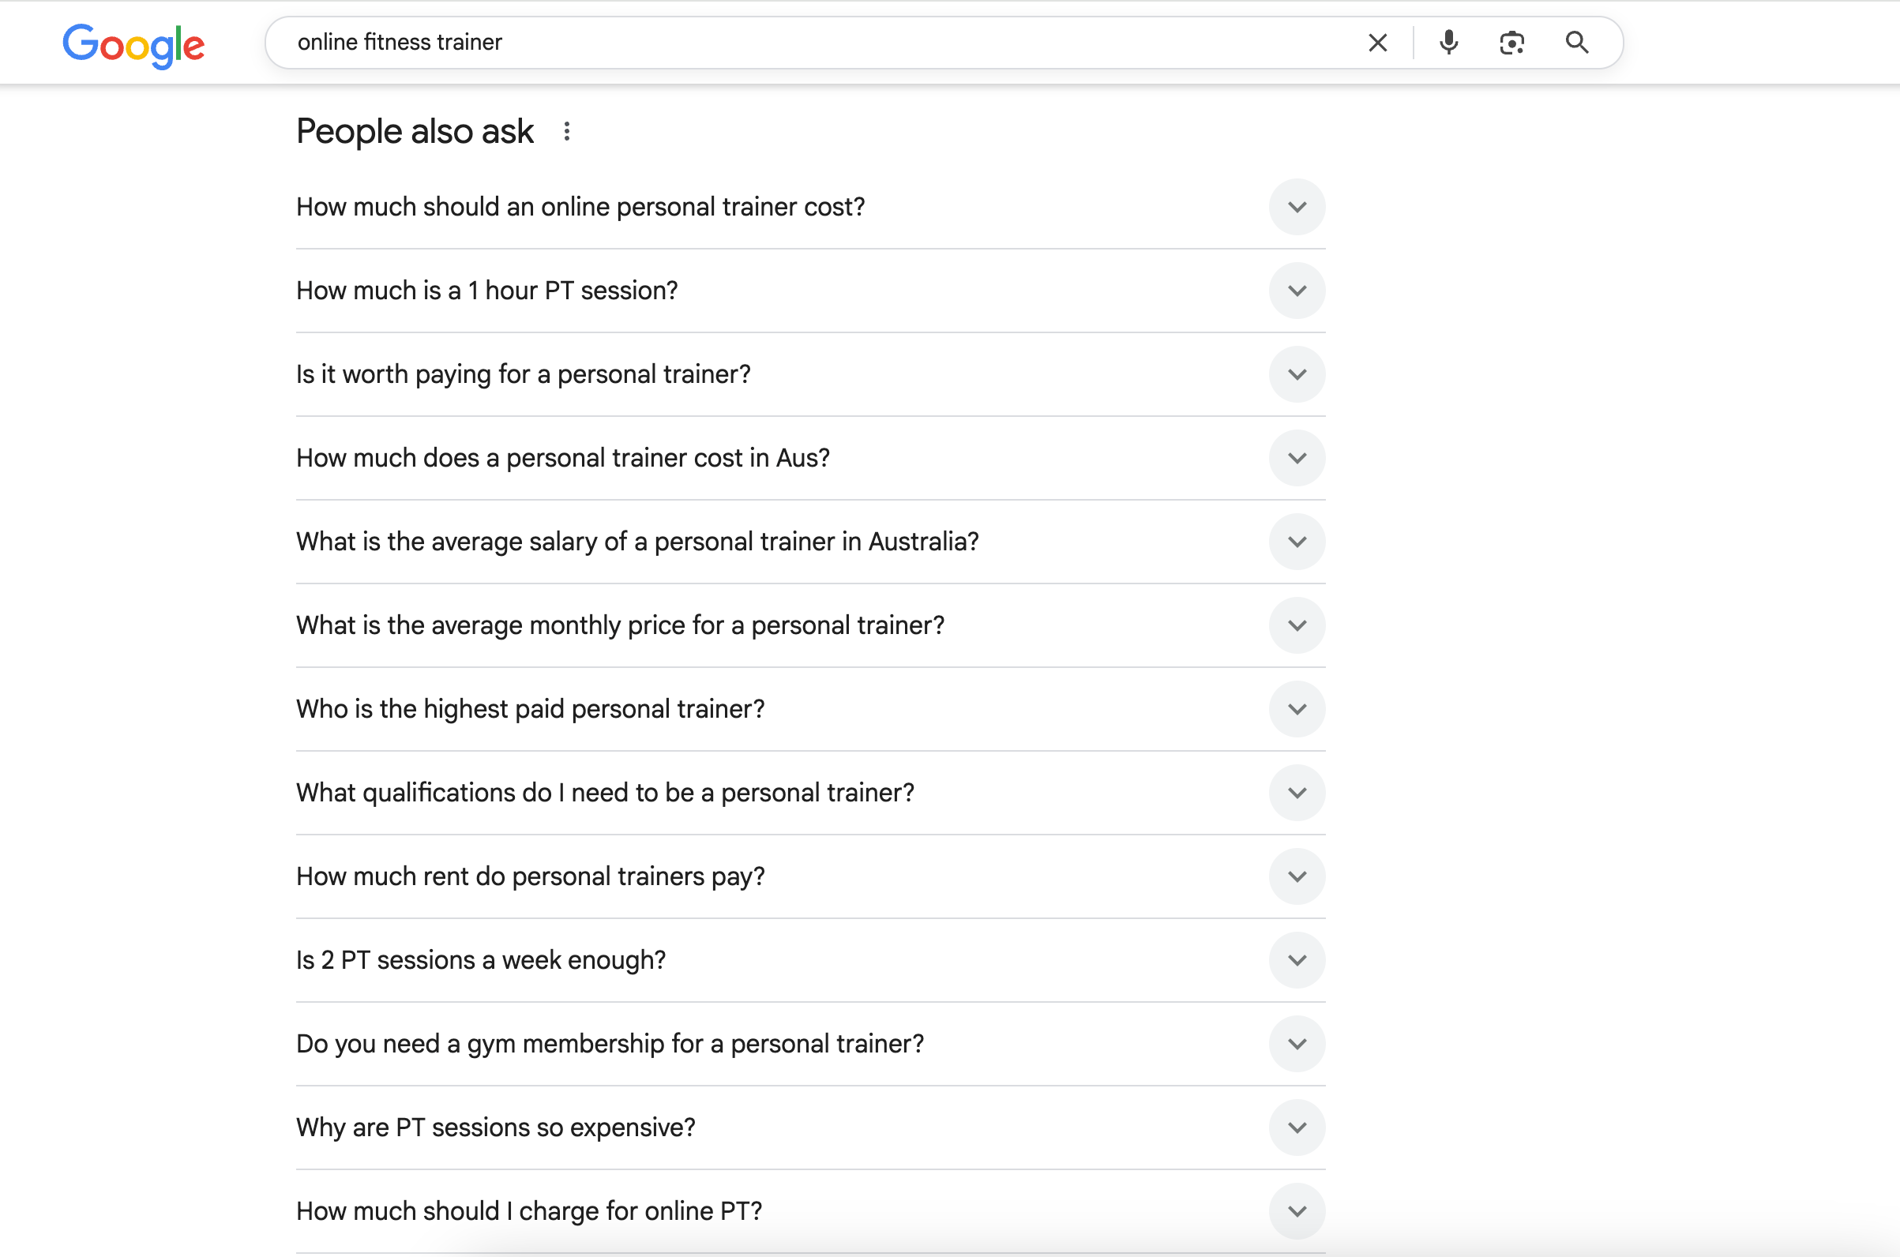Expand the average salary in Australia question
The width and height of the screenshot is (1900, 1257).
(x=1297, y=542)
